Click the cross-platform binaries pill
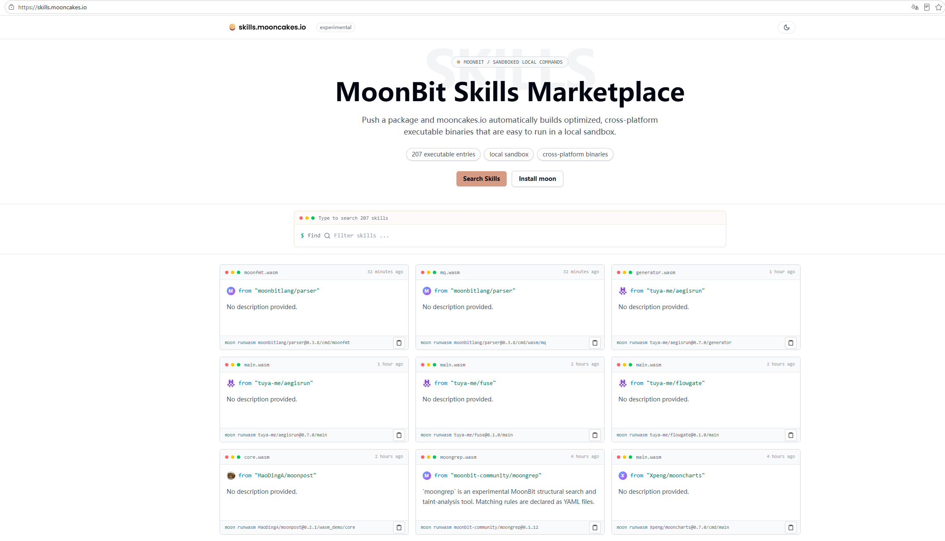Screen dimensions: 945x541 tap(575, 154)
